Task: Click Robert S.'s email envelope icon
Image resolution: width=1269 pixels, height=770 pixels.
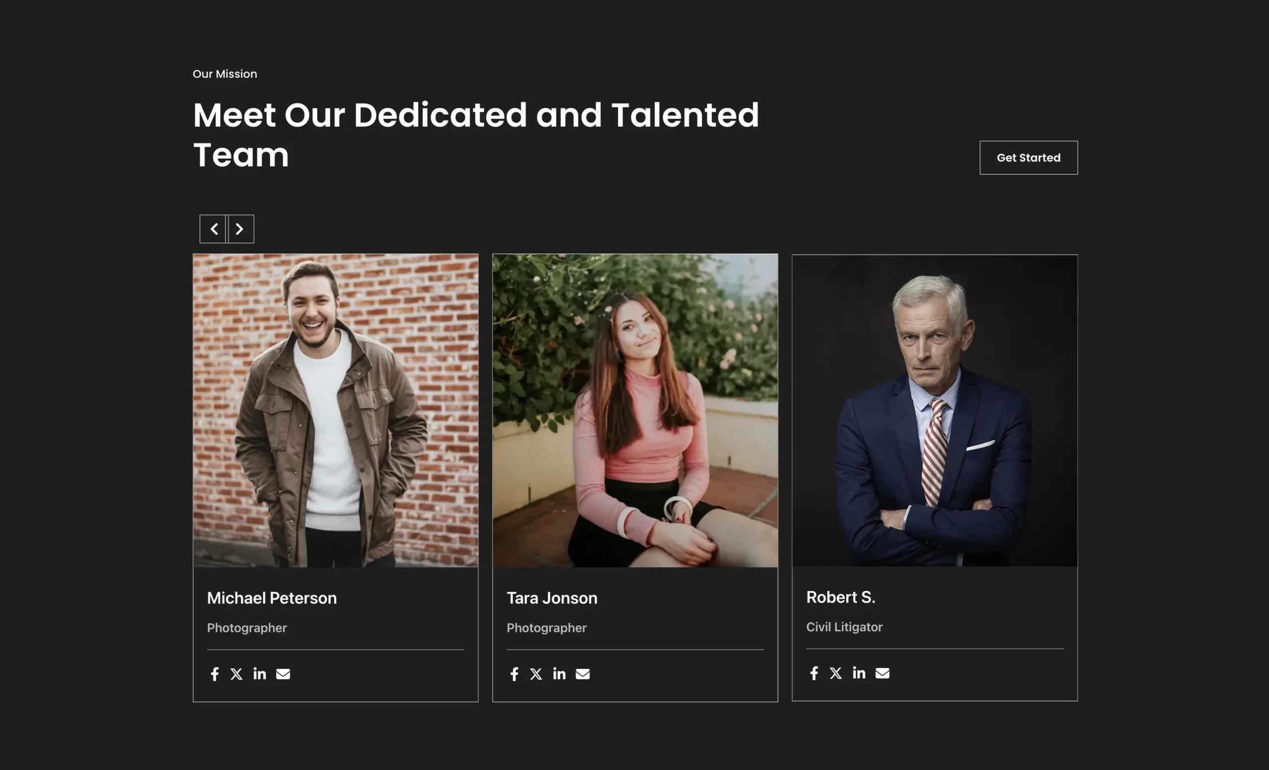Action: coord(882,673)
